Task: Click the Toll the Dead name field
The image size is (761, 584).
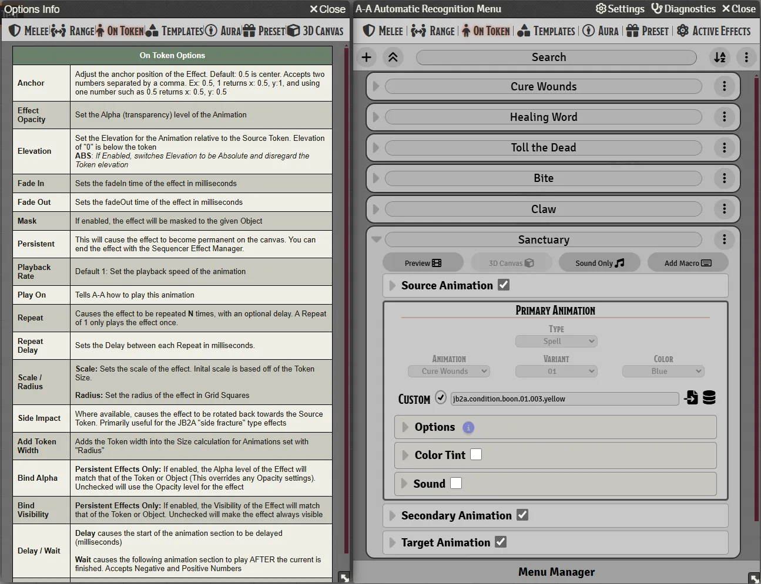Action: click(x=544, y=147)
